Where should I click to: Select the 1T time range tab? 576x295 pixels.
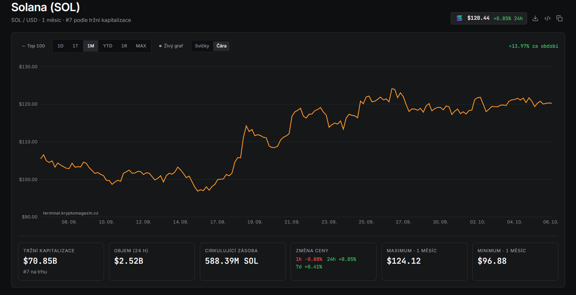click(x=75, y=46)
